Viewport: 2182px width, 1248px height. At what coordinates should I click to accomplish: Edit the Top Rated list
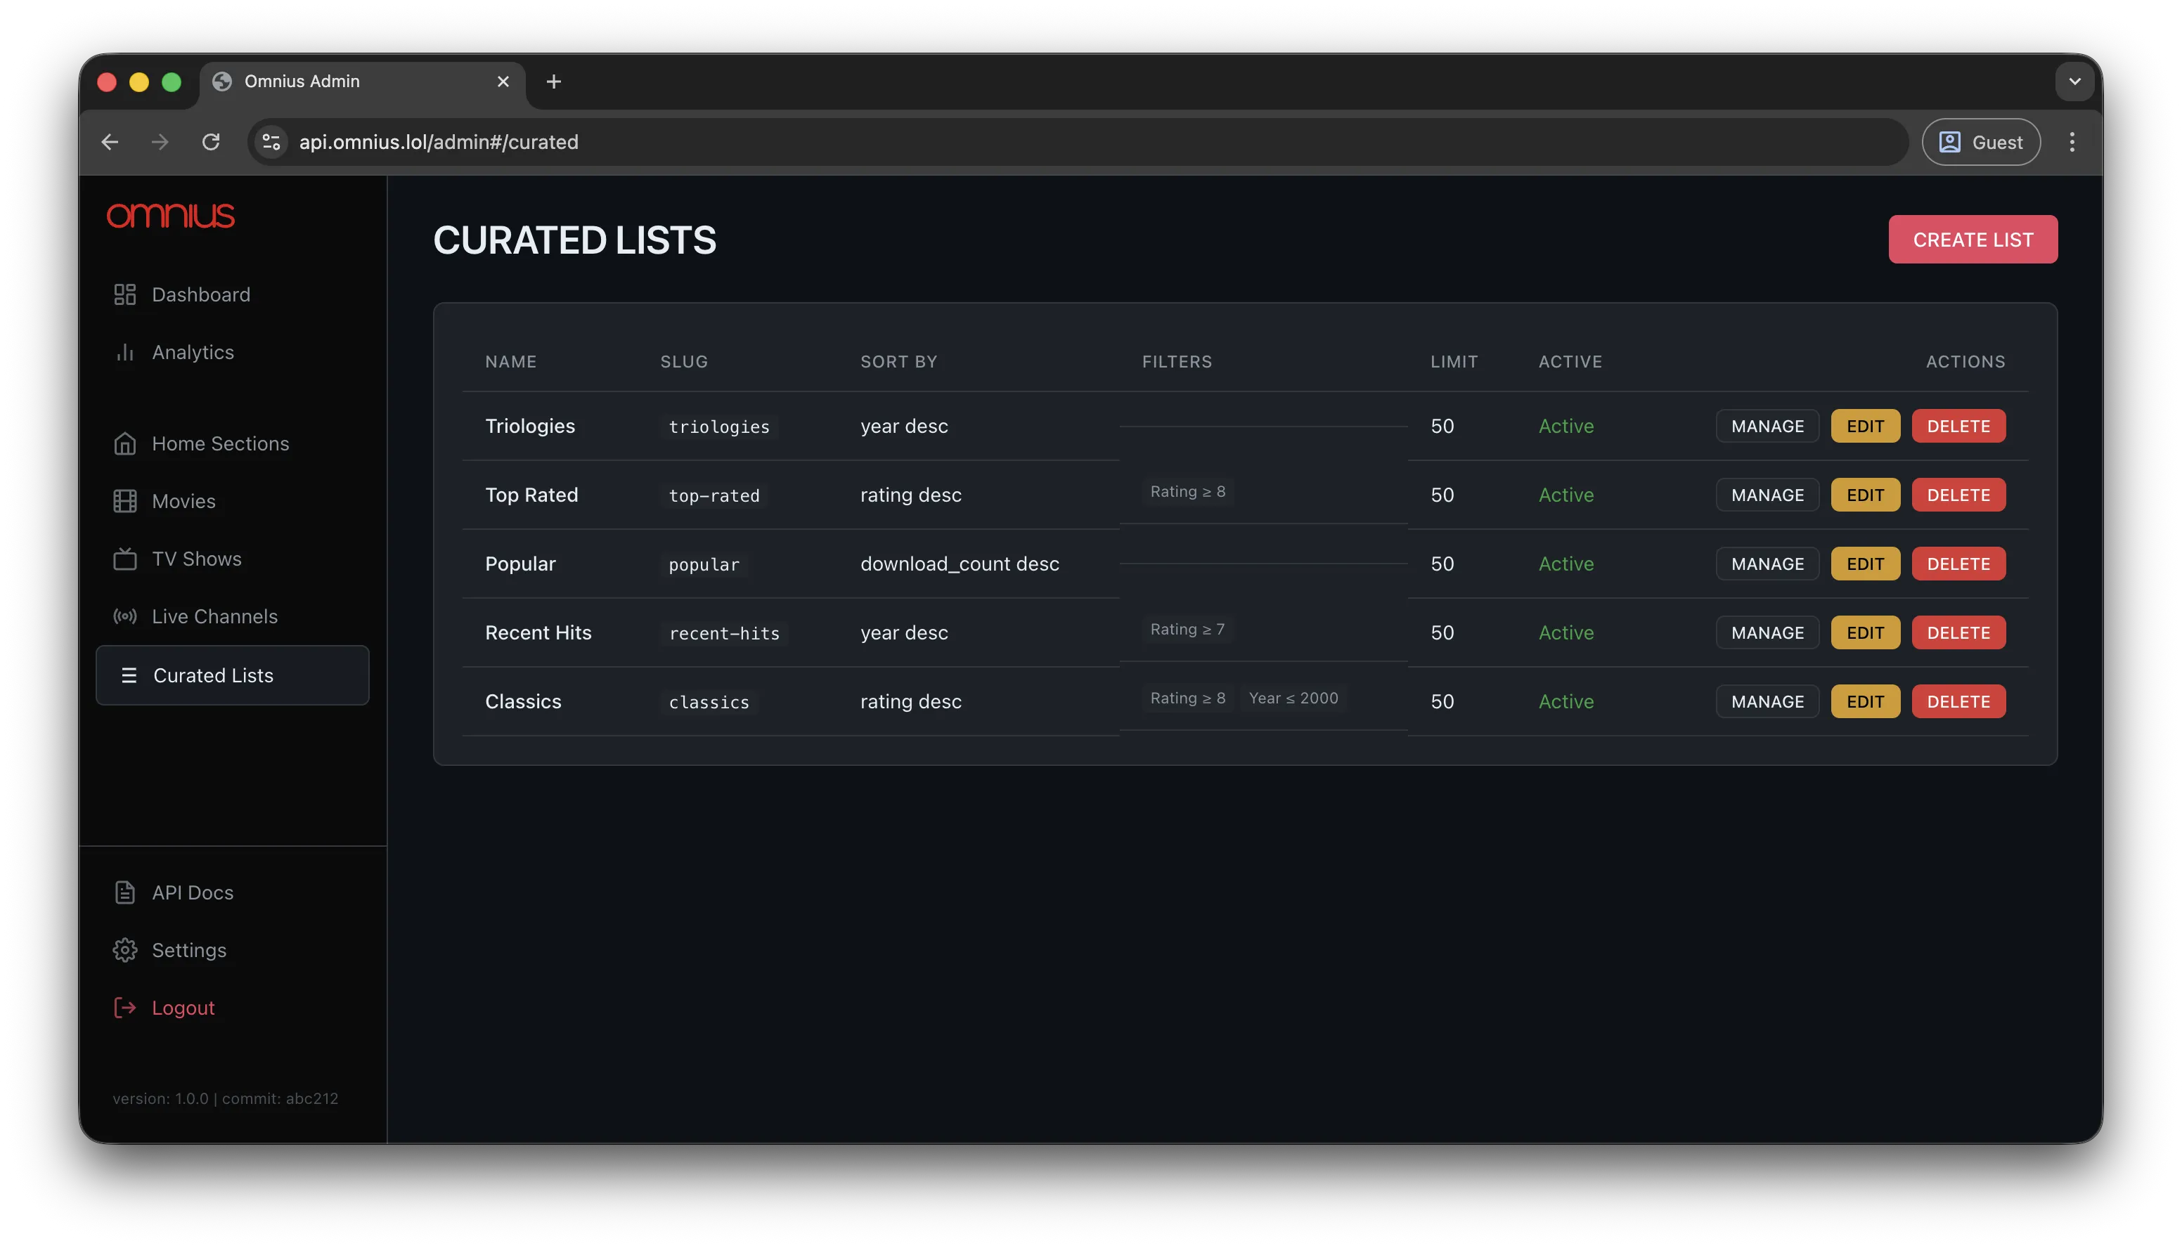[1866, 495]
